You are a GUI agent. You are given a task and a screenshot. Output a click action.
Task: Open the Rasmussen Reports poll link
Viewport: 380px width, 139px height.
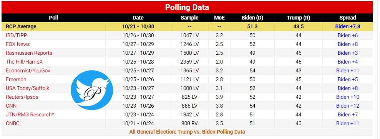(x=29, y=53)
